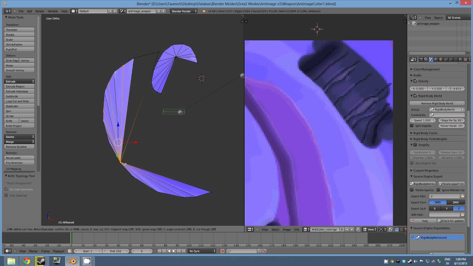The image size is (473, 266).
Task: Open the Playback menu in timeline
Action: click(x=58, y=251)
